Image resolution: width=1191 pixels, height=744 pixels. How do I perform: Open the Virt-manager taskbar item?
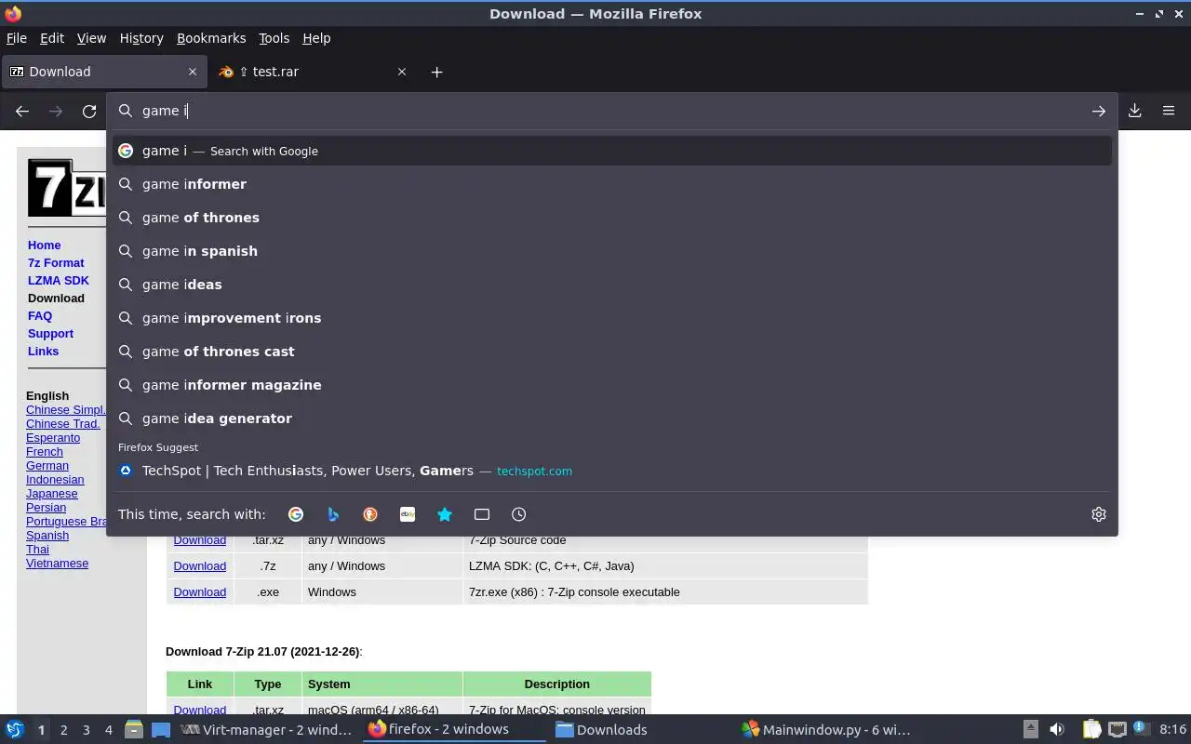coord(267,730)
